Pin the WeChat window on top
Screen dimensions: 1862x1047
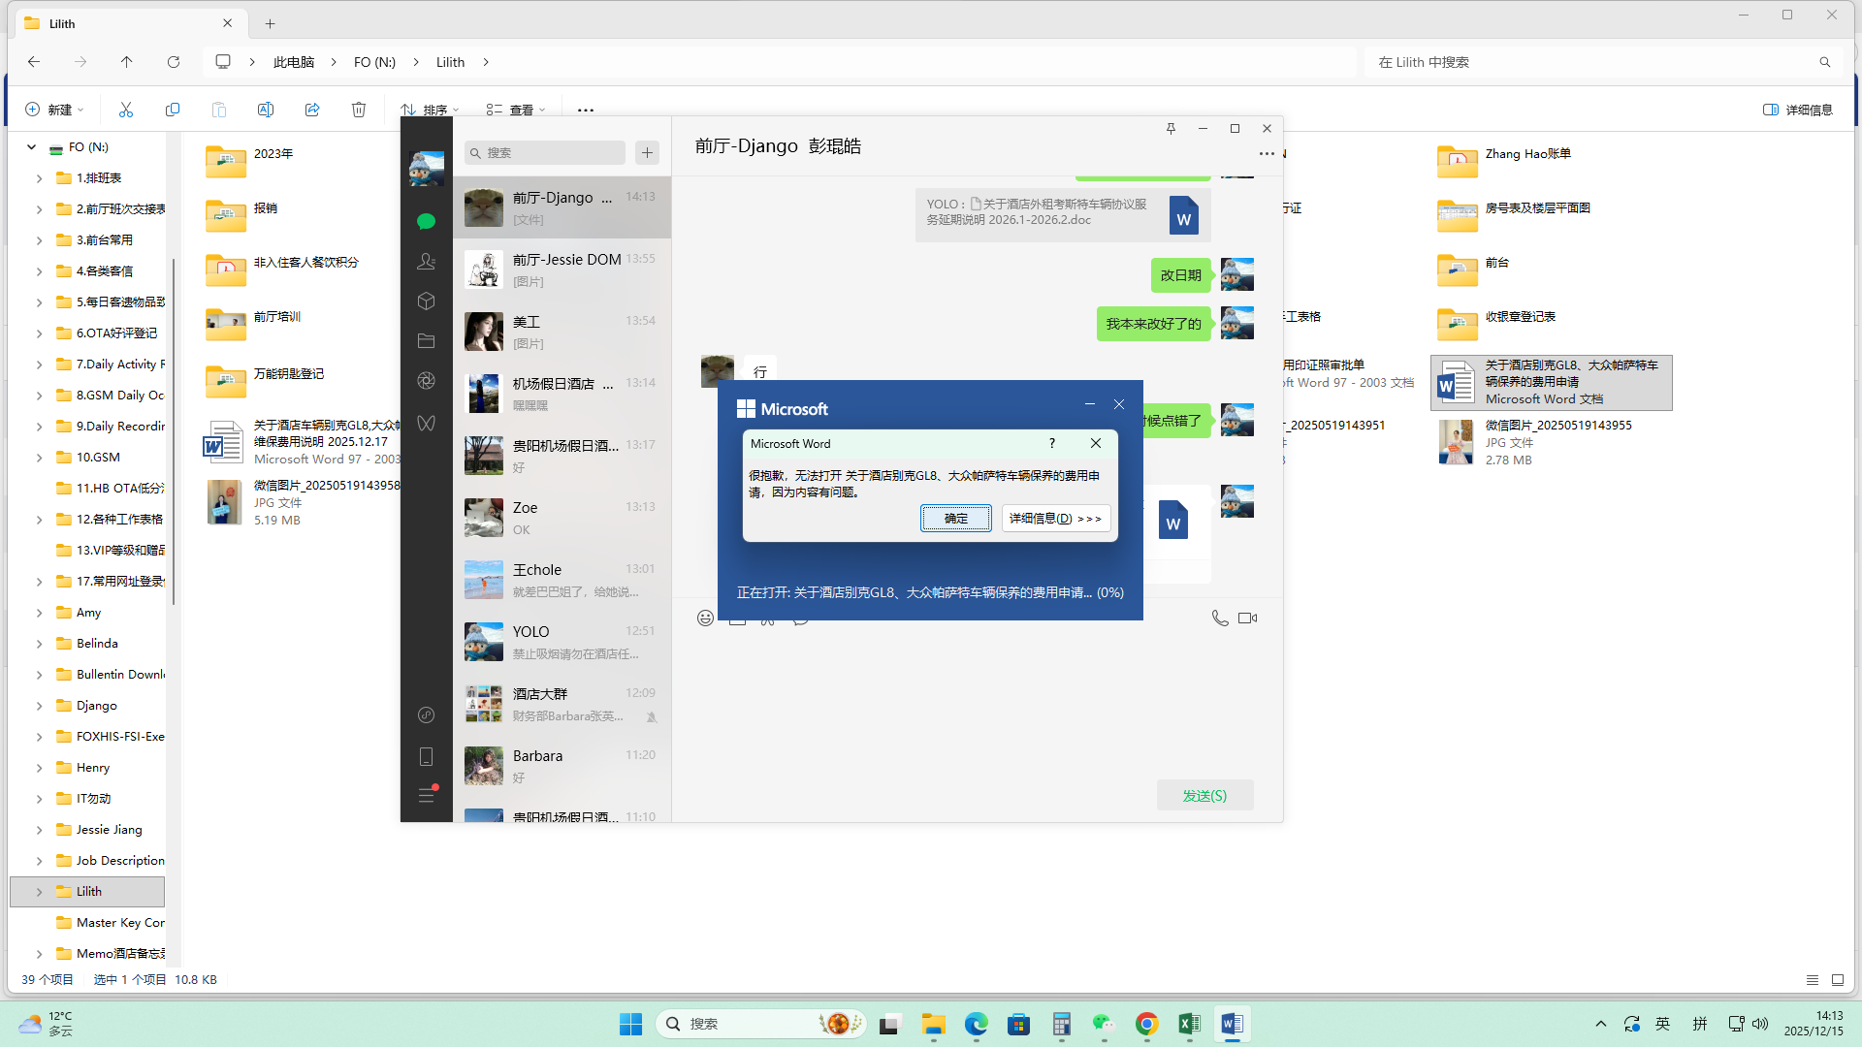tap(1171, 129)
